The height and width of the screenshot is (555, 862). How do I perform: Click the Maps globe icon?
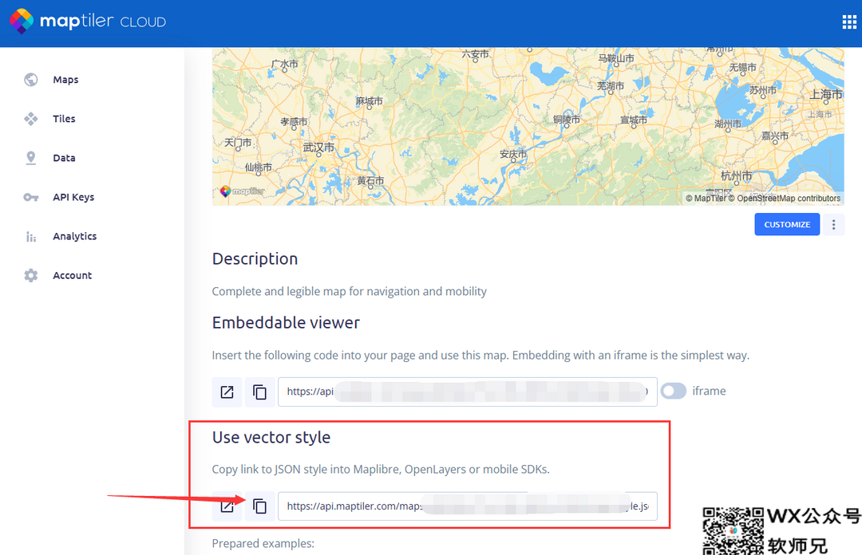pyautogui.click(x=31, y=80)
